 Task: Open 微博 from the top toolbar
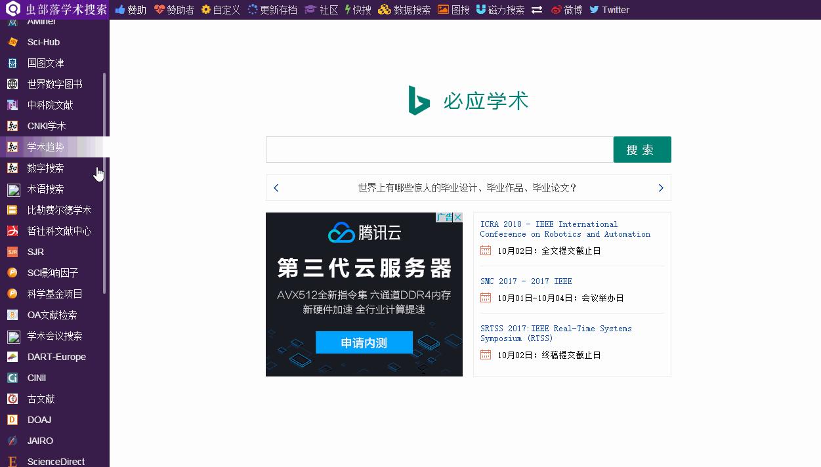(x=566, y=10)
